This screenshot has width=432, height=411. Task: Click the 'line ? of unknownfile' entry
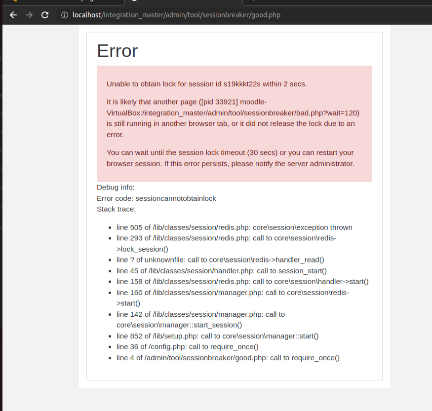click(x=220, y=260)
